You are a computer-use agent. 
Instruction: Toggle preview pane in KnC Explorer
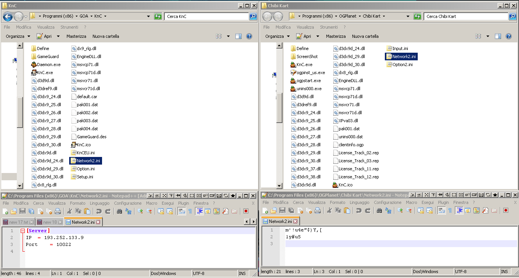(x=238, y=36)
